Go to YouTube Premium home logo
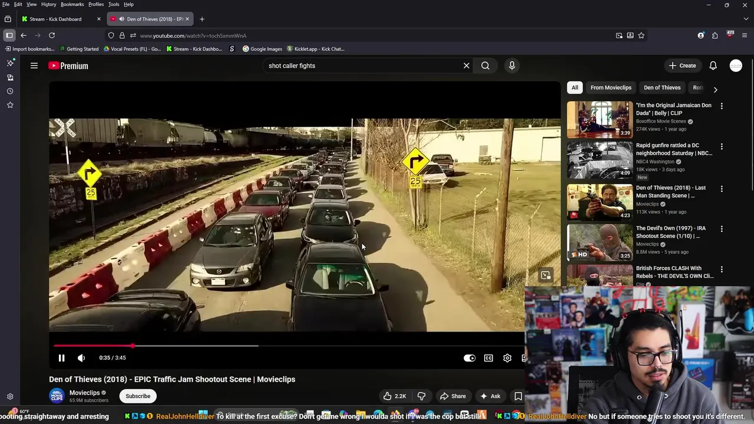Viewport: 754px width, 424px height. [68, 66]
